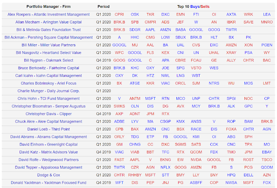Open Alex Roepers - Atlantic Investment Management link
This screenshot has width=277, height=188.
[49, 14]
